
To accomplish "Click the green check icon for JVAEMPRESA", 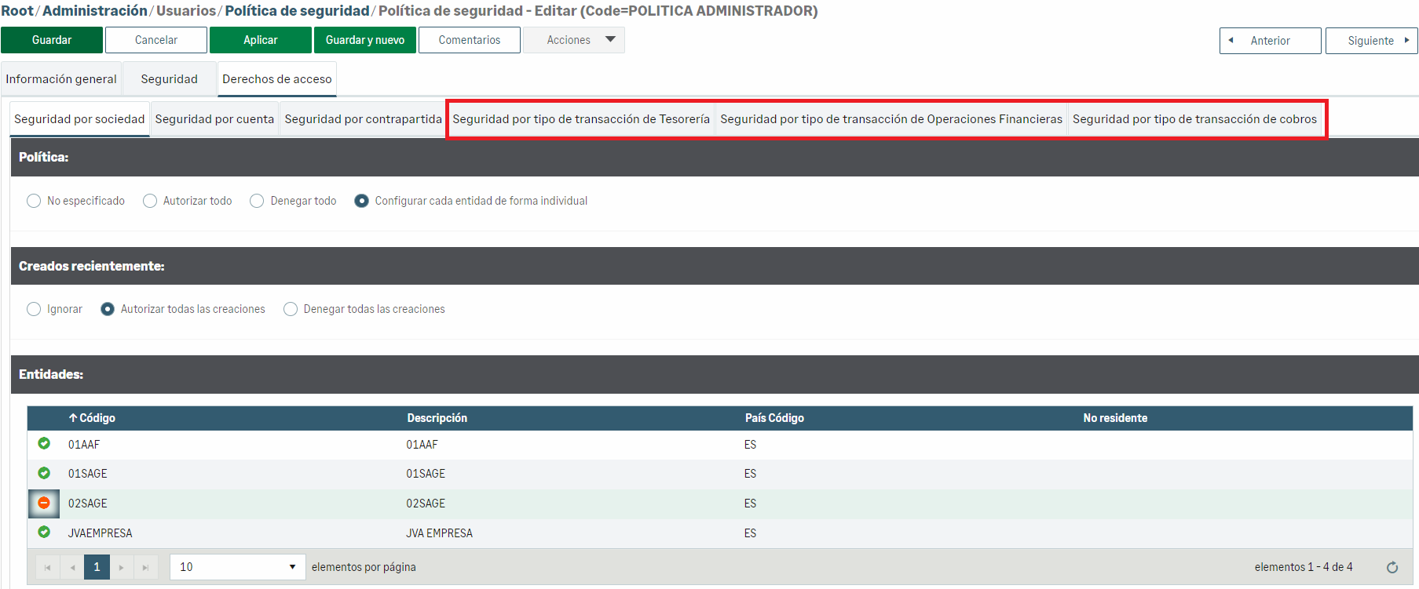I will point(44,533).
